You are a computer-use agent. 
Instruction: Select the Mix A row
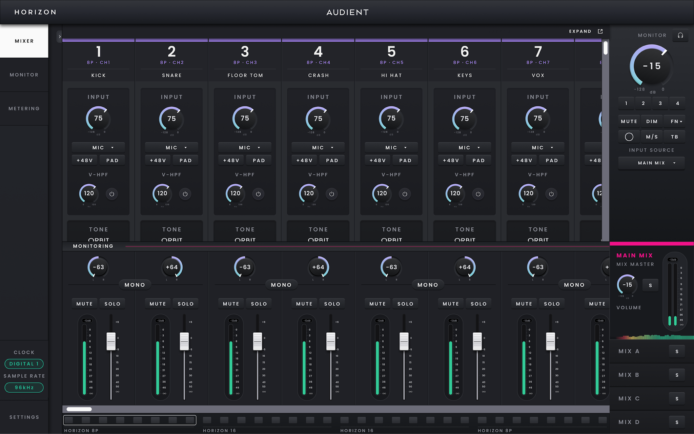point(651,351)
